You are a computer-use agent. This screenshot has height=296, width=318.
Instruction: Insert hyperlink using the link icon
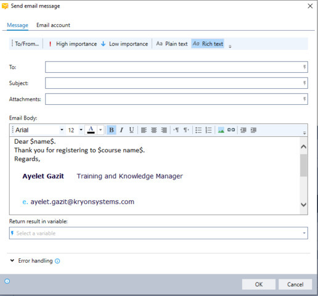point(231,130)
